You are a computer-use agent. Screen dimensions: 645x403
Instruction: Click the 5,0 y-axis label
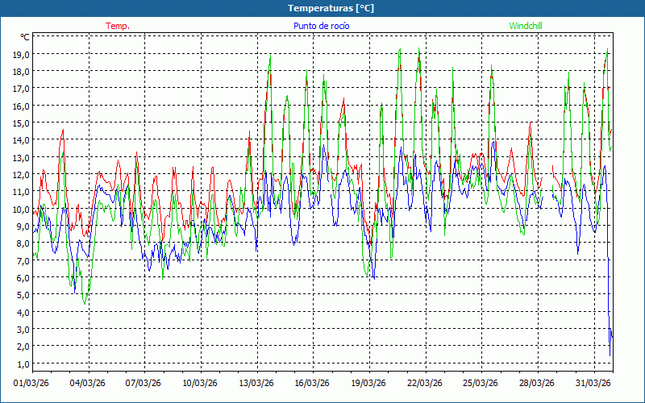tap(23, 294)
